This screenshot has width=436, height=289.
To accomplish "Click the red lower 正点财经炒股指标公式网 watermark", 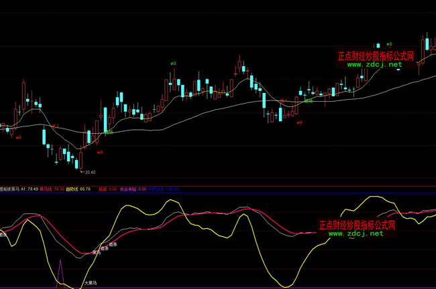I will 356,225.
